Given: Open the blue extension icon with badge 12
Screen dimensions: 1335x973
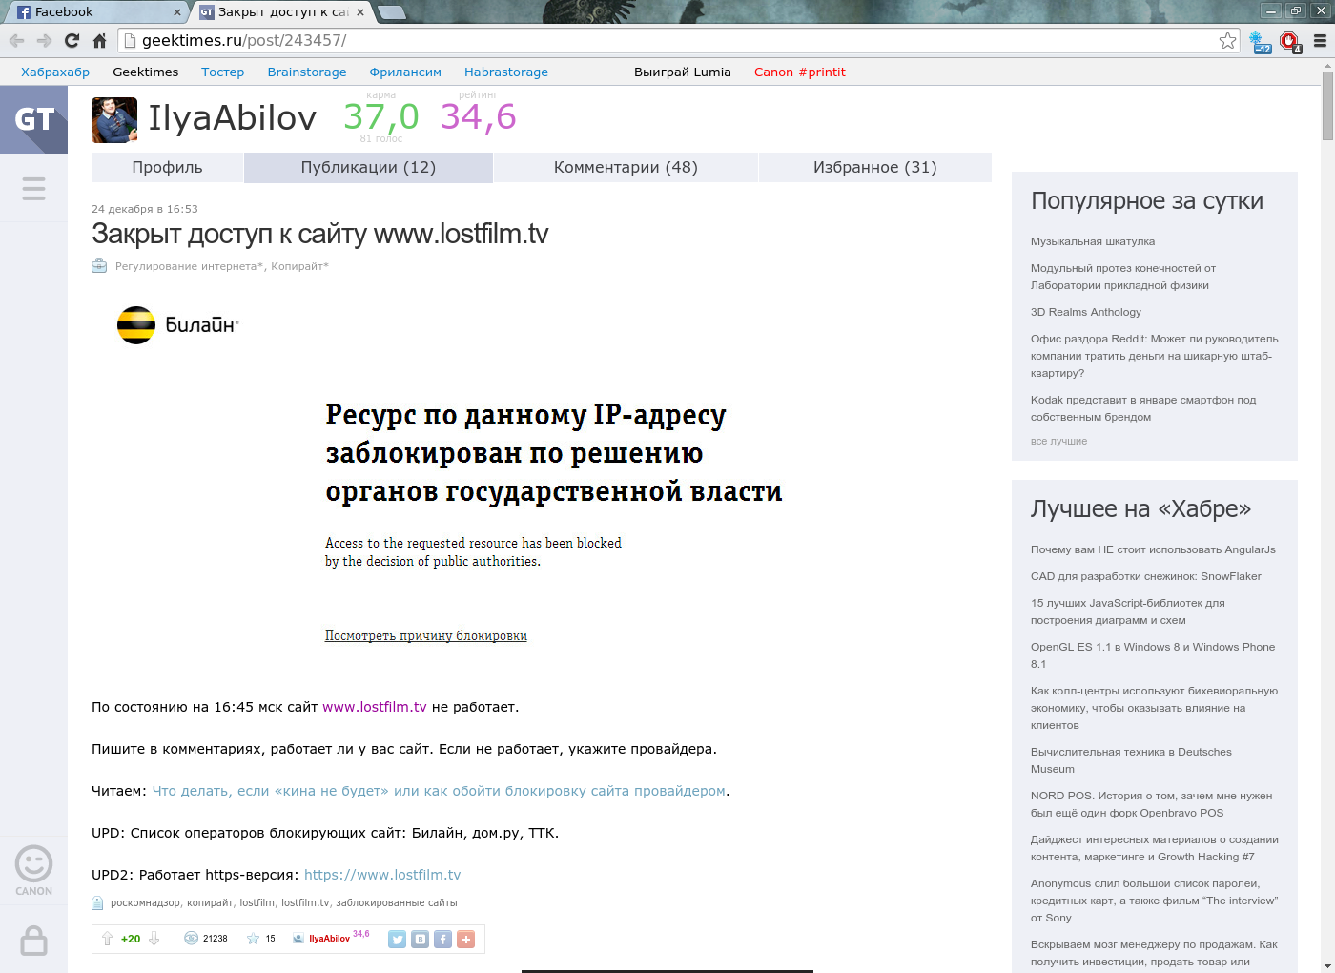Looking at the screenshot, I should pyautogui.click(x=1261, y=42).
